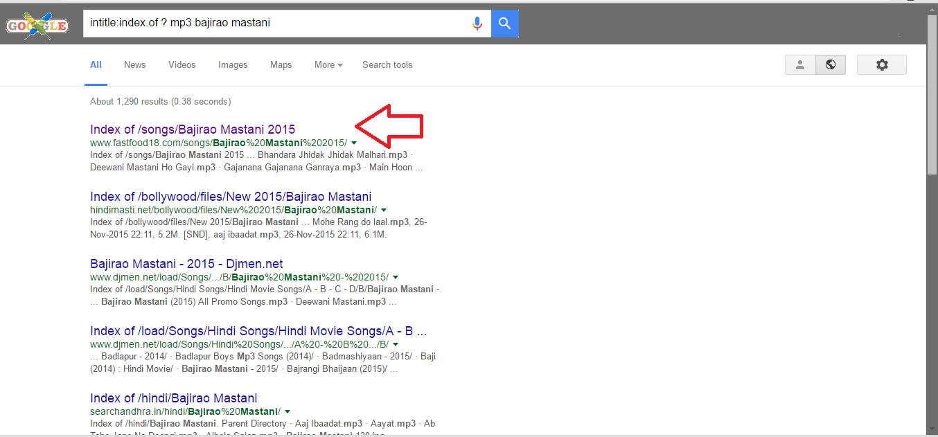Click the vertical page scrollbar thumb
The image size is (938, 437).
pos(932,93)
